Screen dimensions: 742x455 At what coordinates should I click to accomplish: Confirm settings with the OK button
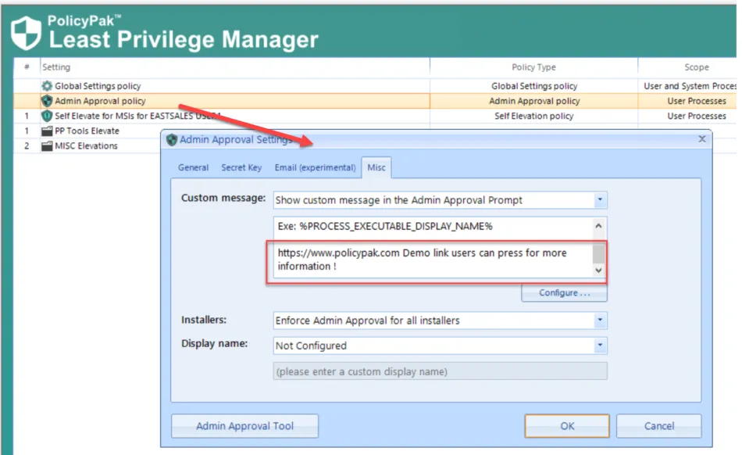567,426
